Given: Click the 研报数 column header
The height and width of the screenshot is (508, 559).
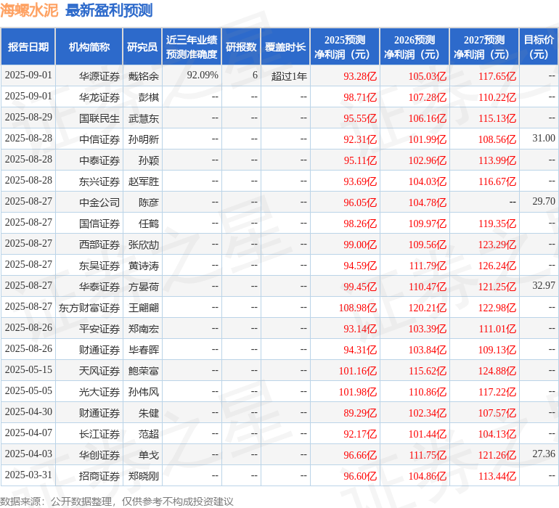Looking at the screenshot, I should [241, 47].
